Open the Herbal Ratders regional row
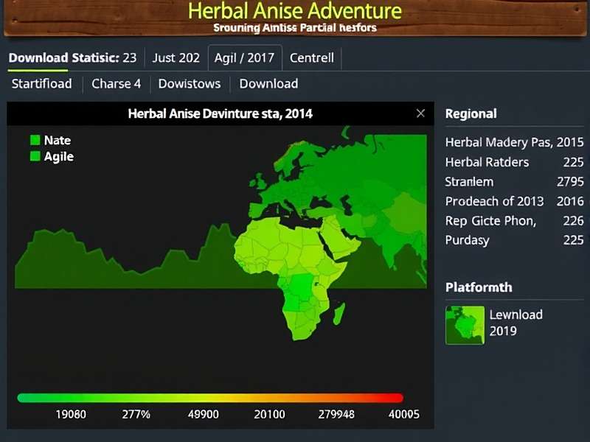The image size is (590, 442). (x=514, y=162)
